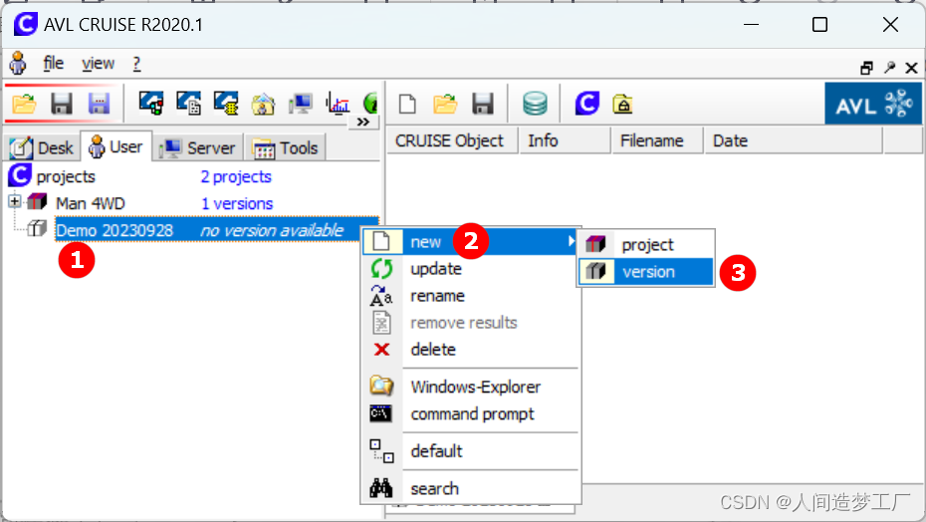Click the monitor icon with yellow grid
This screenshot has width=926, height=522.
(226, 104)
